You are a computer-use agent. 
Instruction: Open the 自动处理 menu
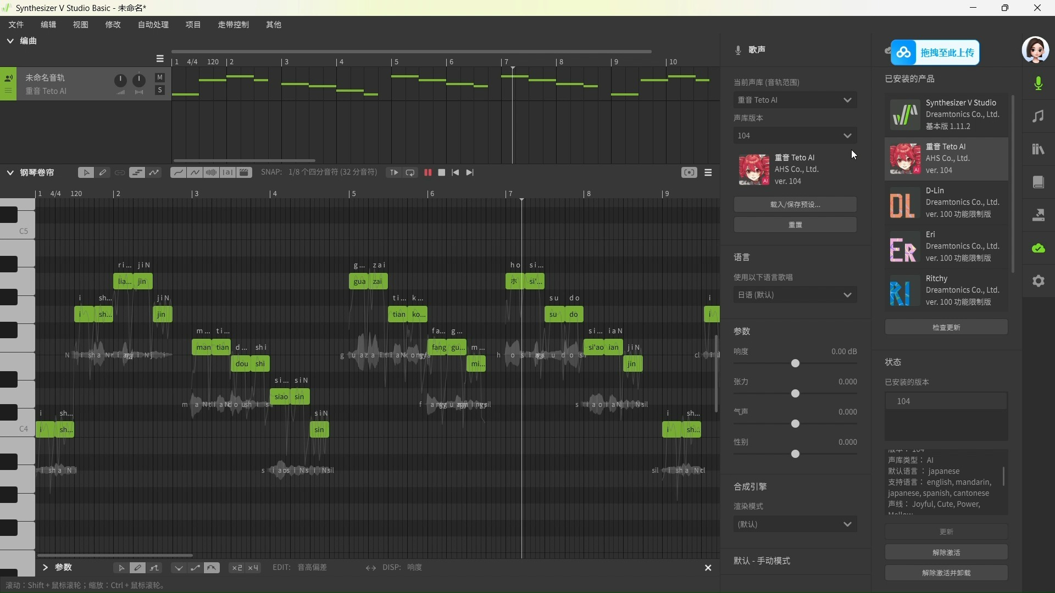[x=153, y=25]
